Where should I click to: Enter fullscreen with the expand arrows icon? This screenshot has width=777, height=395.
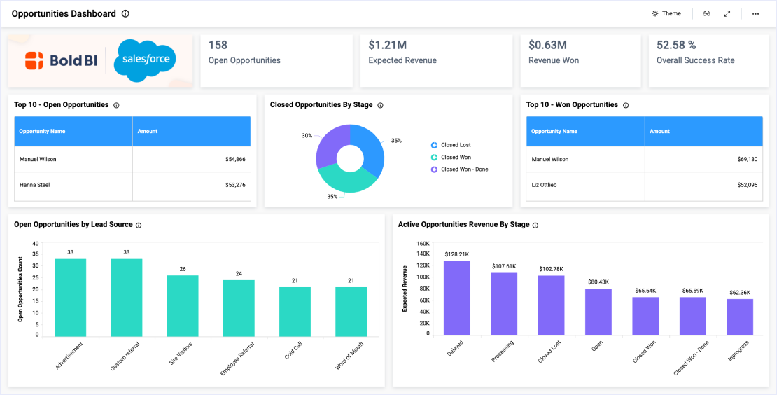tap(727, 14)
